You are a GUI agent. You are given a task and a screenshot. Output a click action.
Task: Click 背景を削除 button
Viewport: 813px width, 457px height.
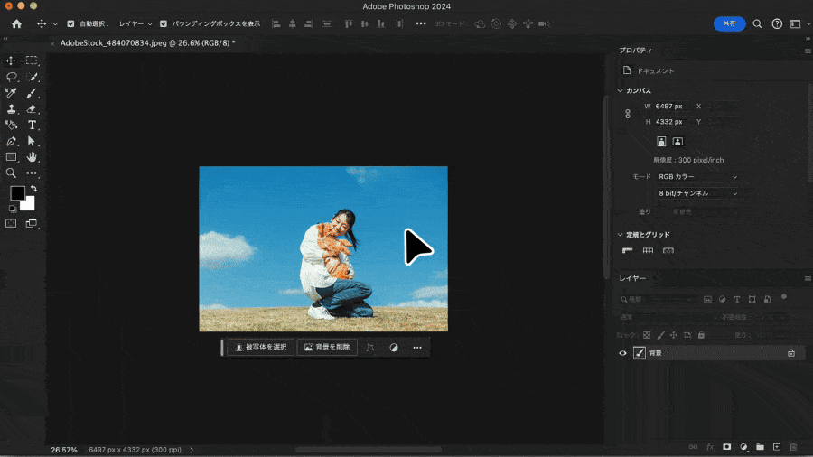(x=327, y=347)
